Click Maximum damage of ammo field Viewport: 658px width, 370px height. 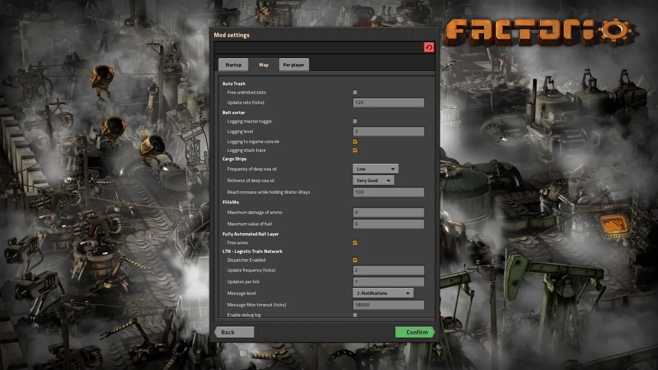coord(388,212)
